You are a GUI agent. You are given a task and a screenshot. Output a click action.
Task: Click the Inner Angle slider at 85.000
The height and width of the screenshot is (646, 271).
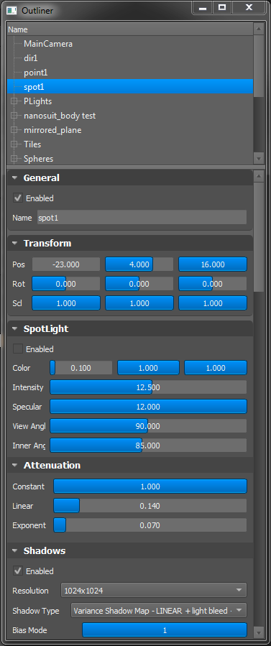point(148,446)
